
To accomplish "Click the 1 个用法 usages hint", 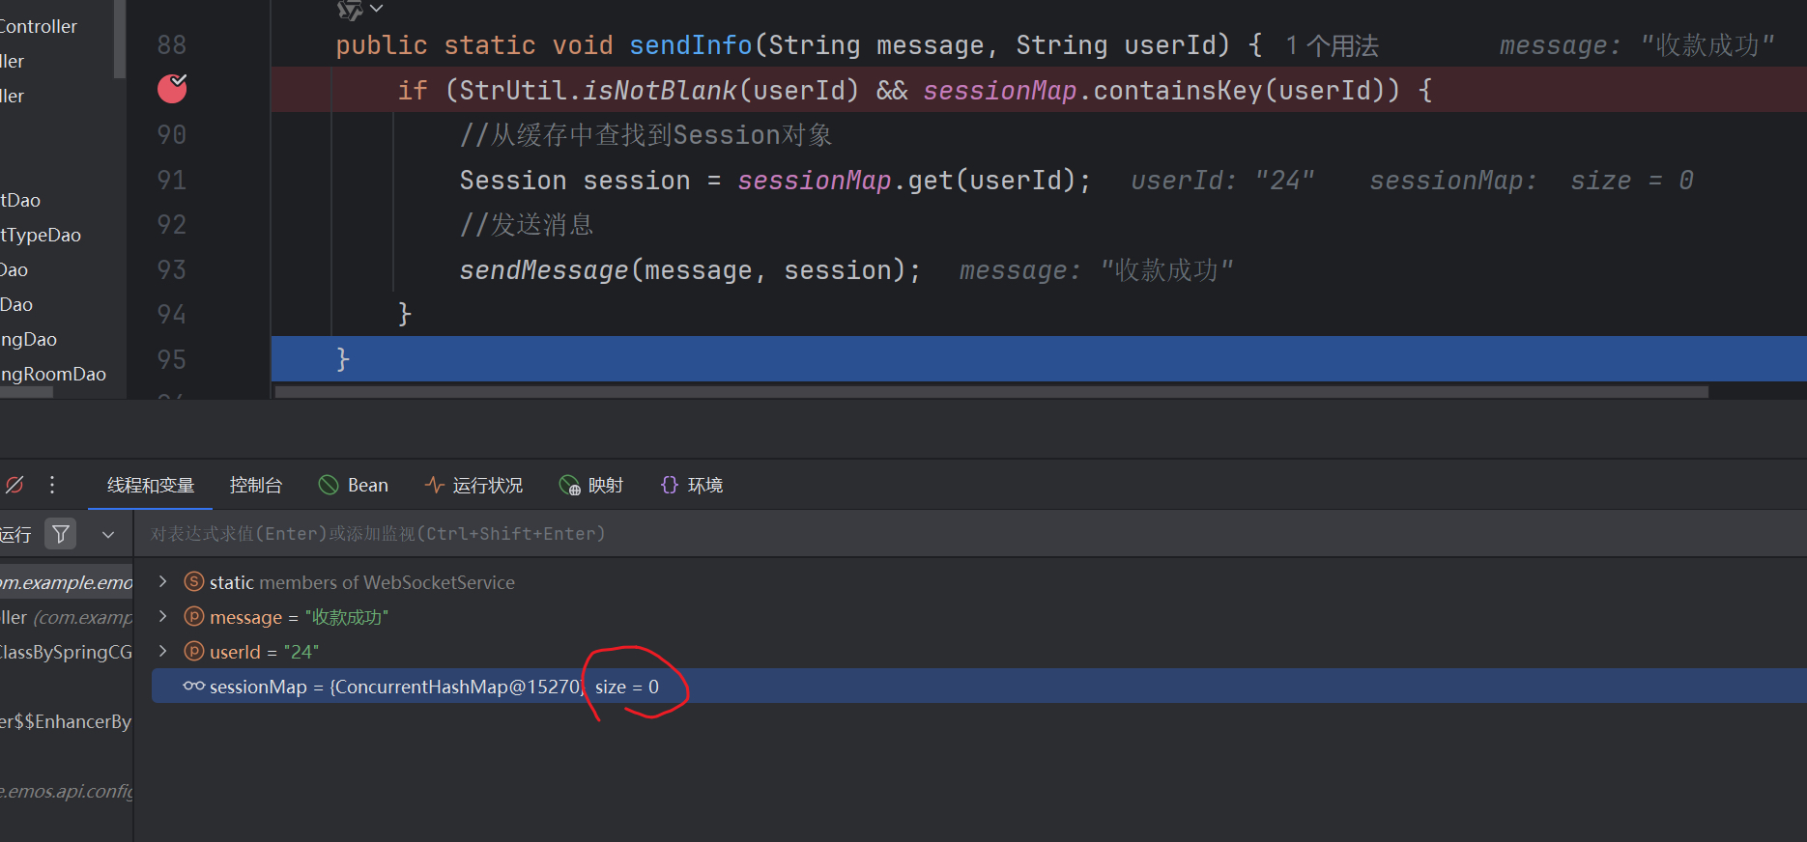I will (x=1332, y=45).
